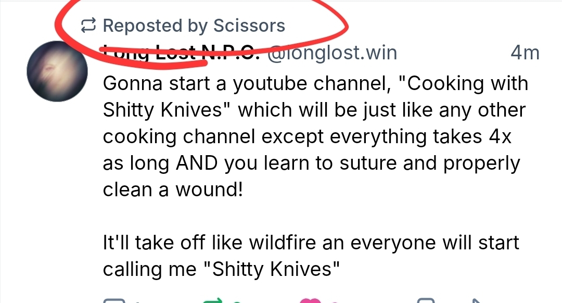Open the @longlost.win handle
Image resolution: width=562 pixels, height=303 pixels.
[x=331, y=53]
